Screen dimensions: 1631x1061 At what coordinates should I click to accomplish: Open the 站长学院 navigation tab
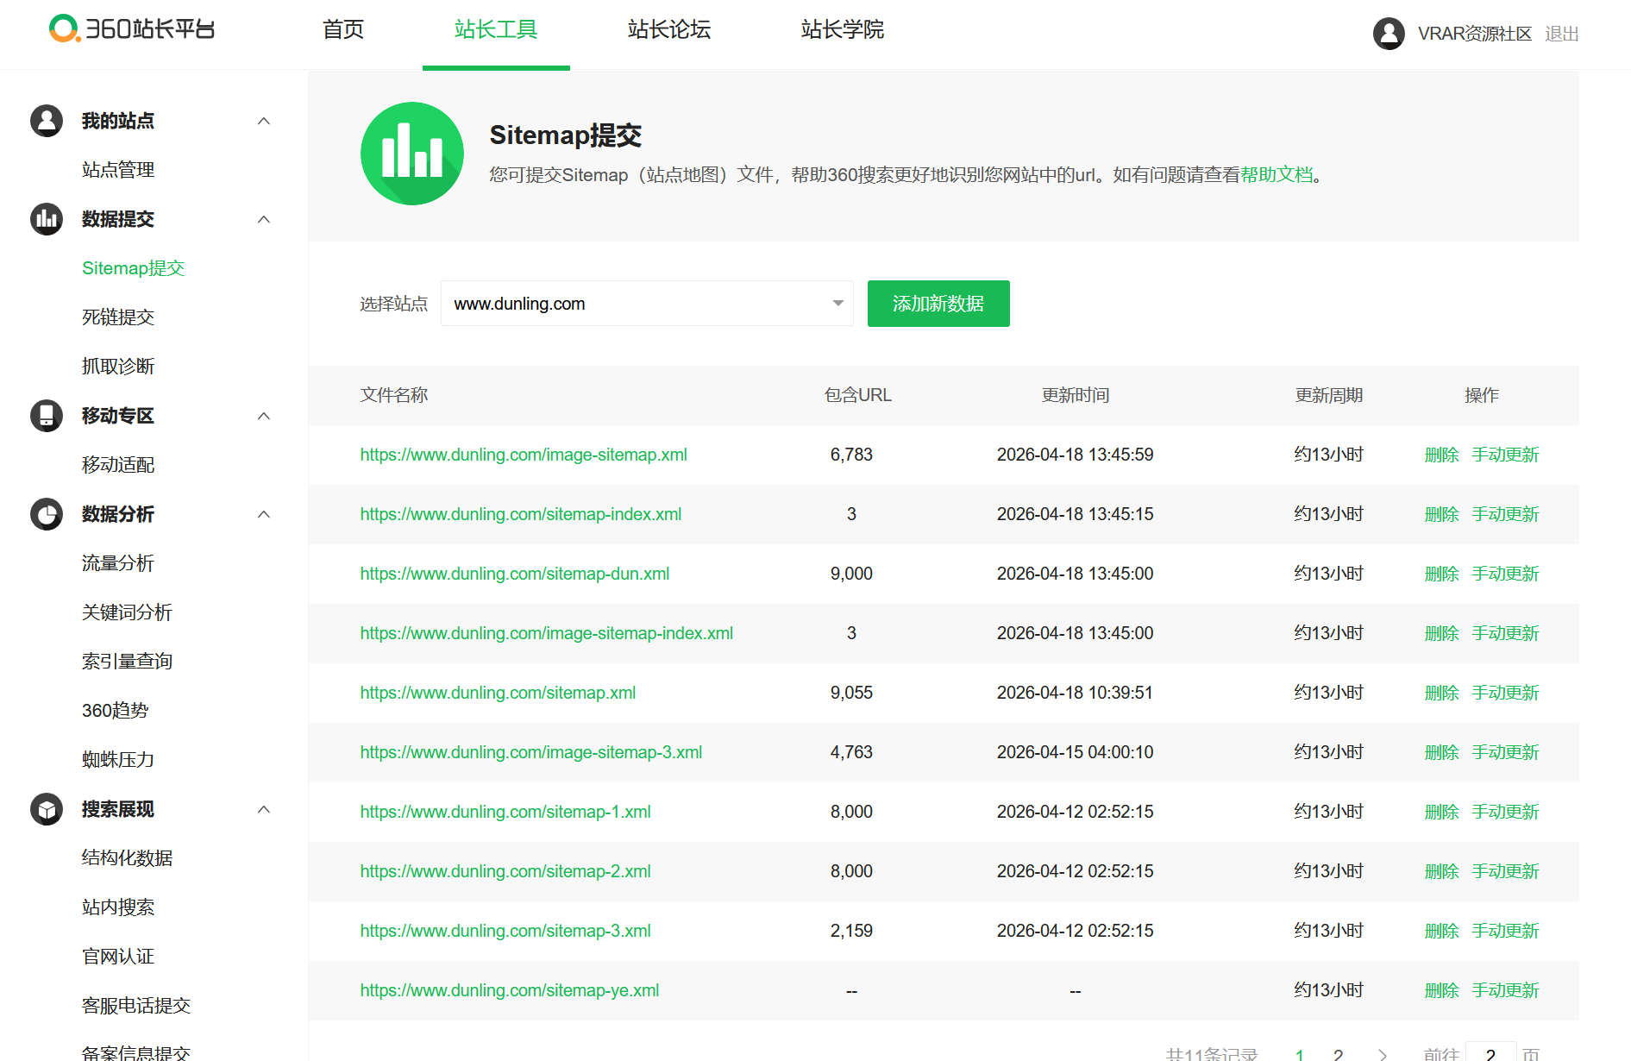[843, 29]
